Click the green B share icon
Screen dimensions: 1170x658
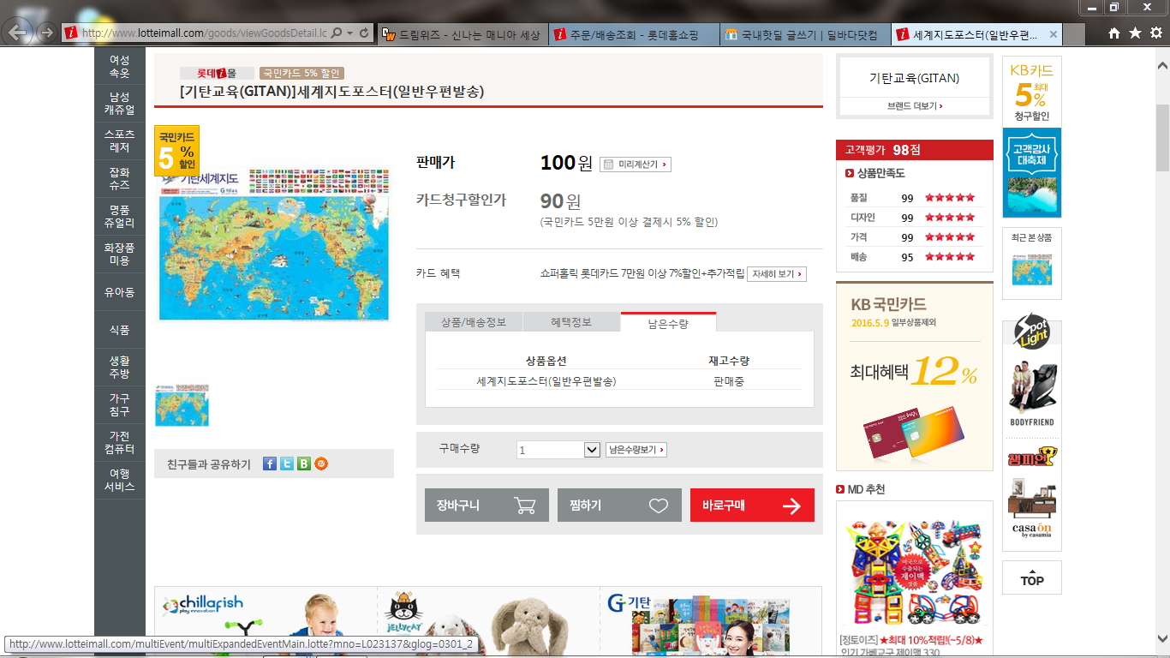(x=304, y=464)
